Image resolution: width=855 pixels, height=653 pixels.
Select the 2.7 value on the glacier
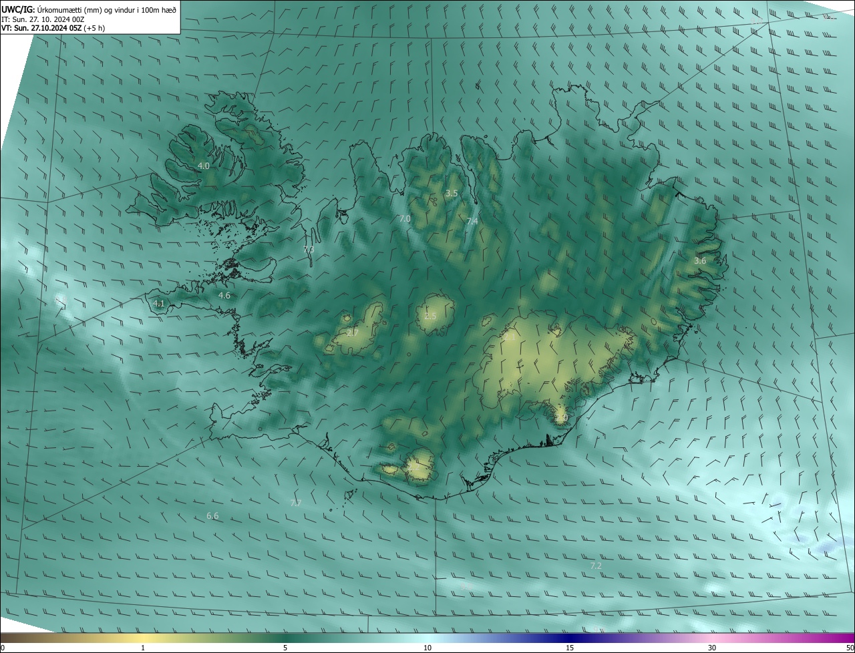pyautogui.click(x=353, y=333)
